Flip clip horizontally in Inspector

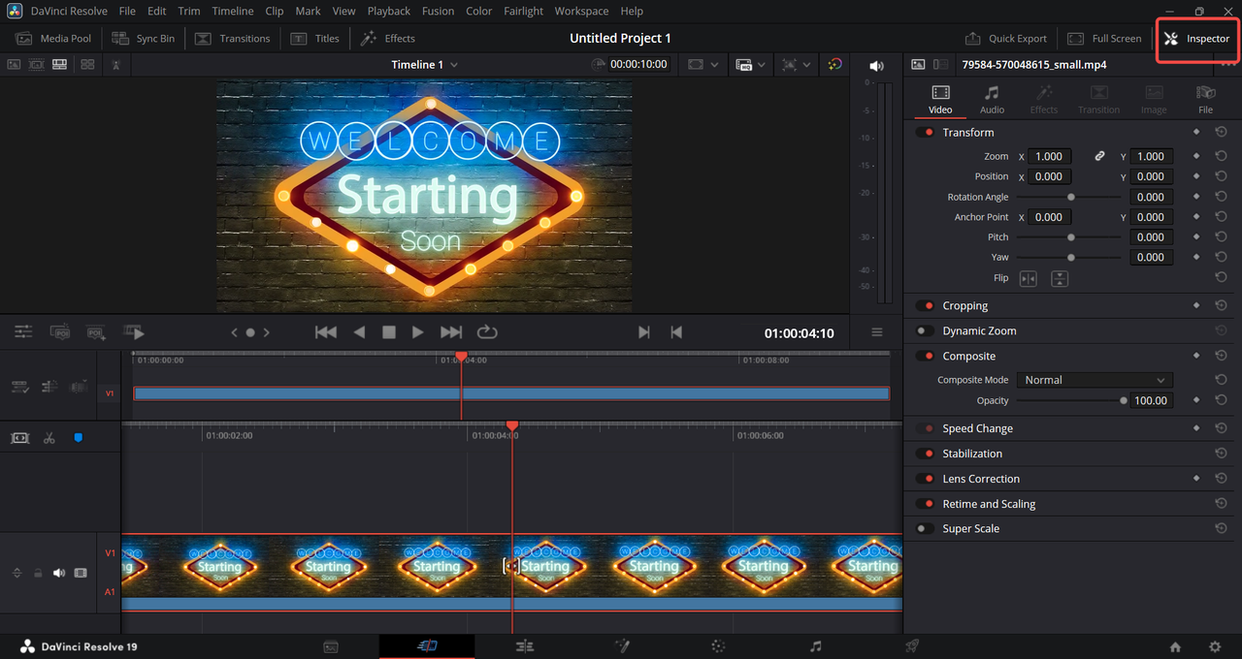[x=1028, y=278]
